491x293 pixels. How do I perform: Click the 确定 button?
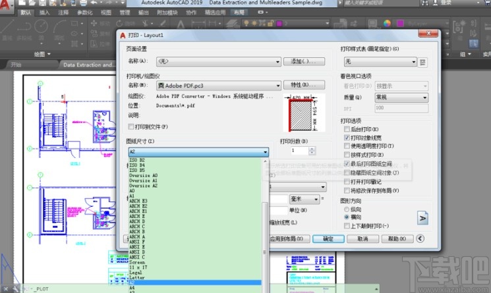coord(328,239)
